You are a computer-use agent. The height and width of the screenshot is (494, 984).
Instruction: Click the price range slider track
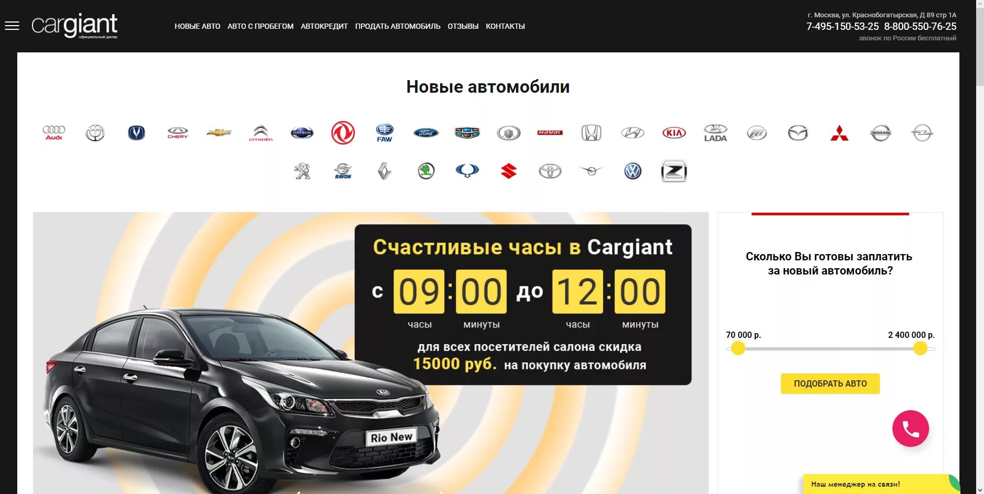(830, 348)
